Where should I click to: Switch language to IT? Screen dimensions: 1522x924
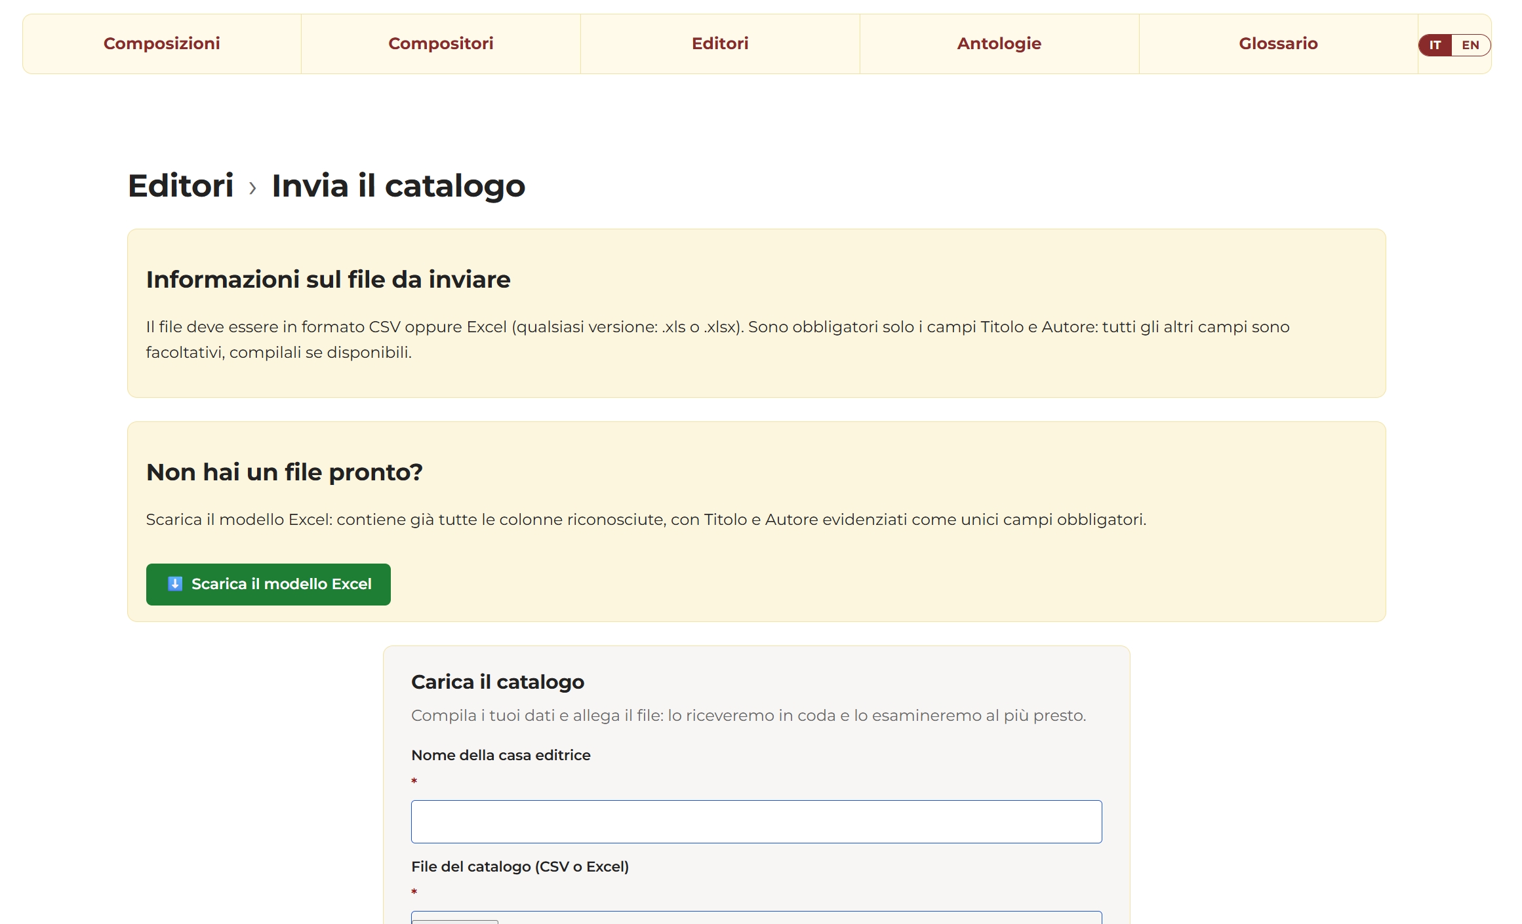click(x=1435, y=45)
